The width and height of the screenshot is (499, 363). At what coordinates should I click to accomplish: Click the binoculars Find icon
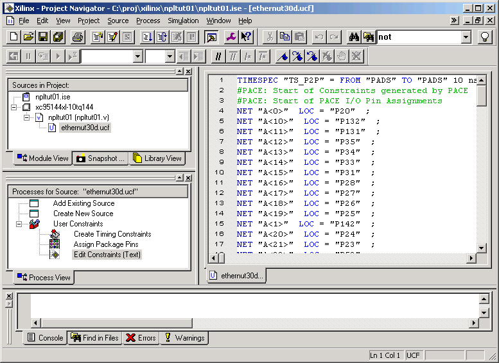(354, 37)
